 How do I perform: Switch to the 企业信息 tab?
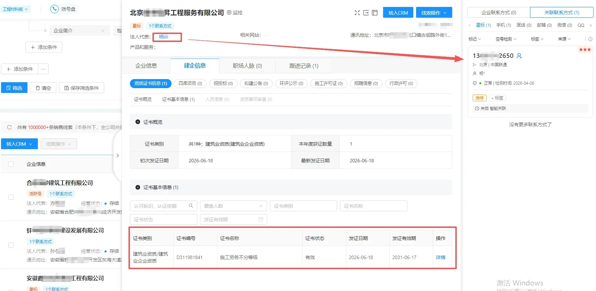point(146,66)
